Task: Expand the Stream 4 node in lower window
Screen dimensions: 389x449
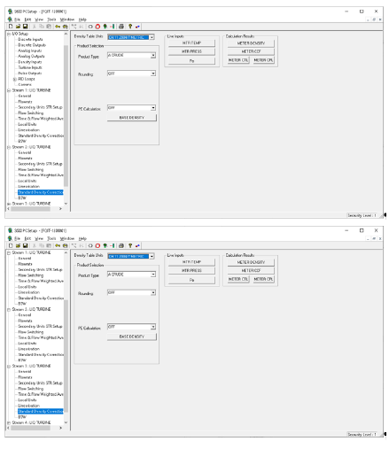Action: click(x=9, y=422)
